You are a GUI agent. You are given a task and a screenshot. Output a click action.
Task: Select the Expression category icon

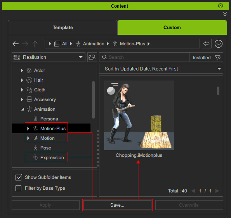pos(35,157)
